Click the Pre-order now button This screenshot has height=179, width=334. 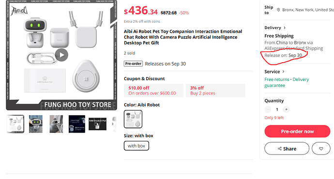tap(297, 131)
